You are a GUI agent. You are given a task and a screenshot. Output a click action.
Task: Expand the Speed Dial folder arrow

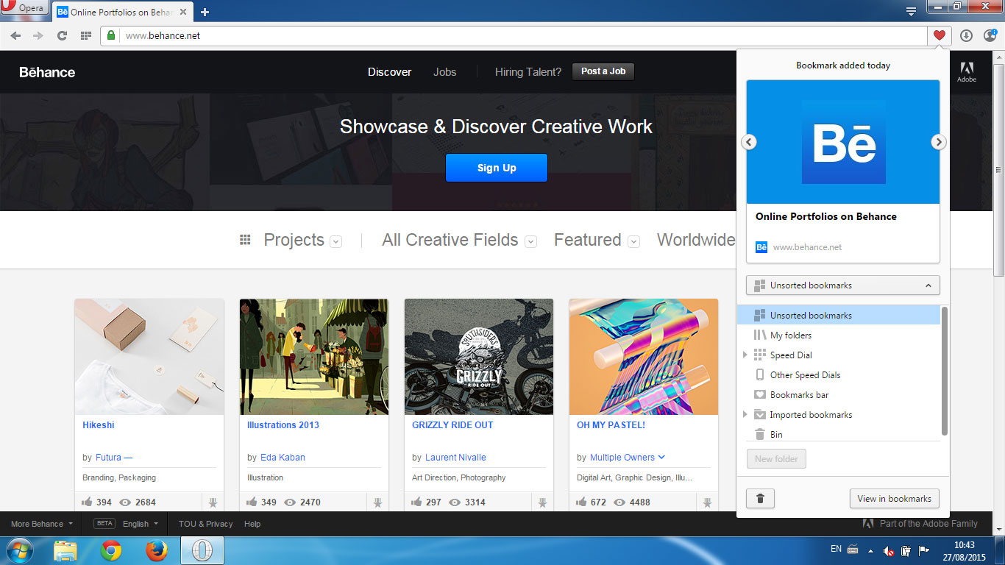(x=745, y=355)
